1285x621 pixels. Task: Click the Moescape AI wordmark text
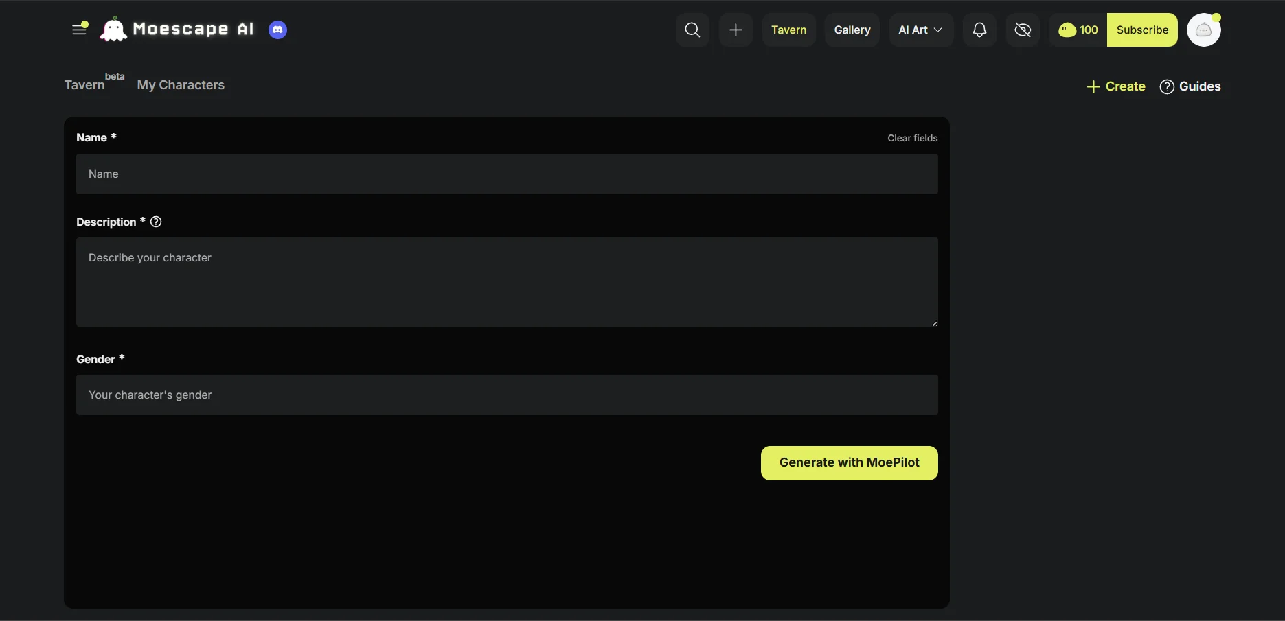coord(193,29)
